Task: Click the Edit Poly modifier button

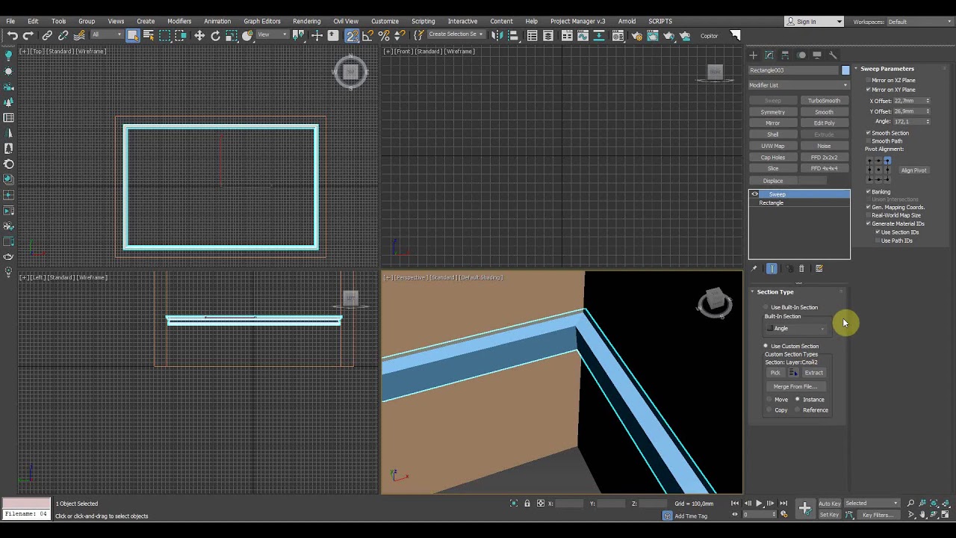Action: point(824,123)
